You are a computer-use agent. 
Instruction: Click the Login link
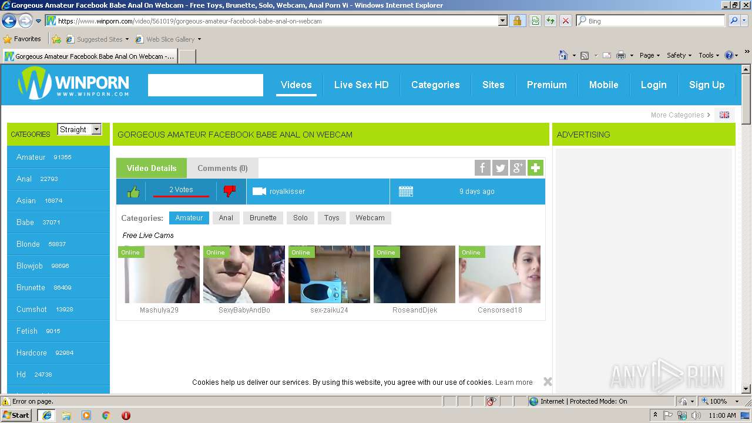tap(653, 85)
